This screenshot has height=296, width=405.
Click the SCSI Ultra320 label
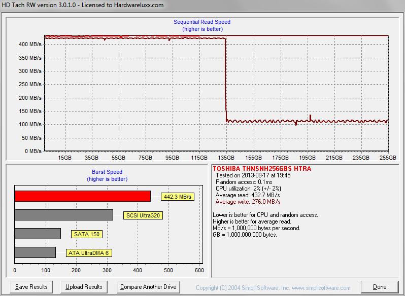point(143,215)
